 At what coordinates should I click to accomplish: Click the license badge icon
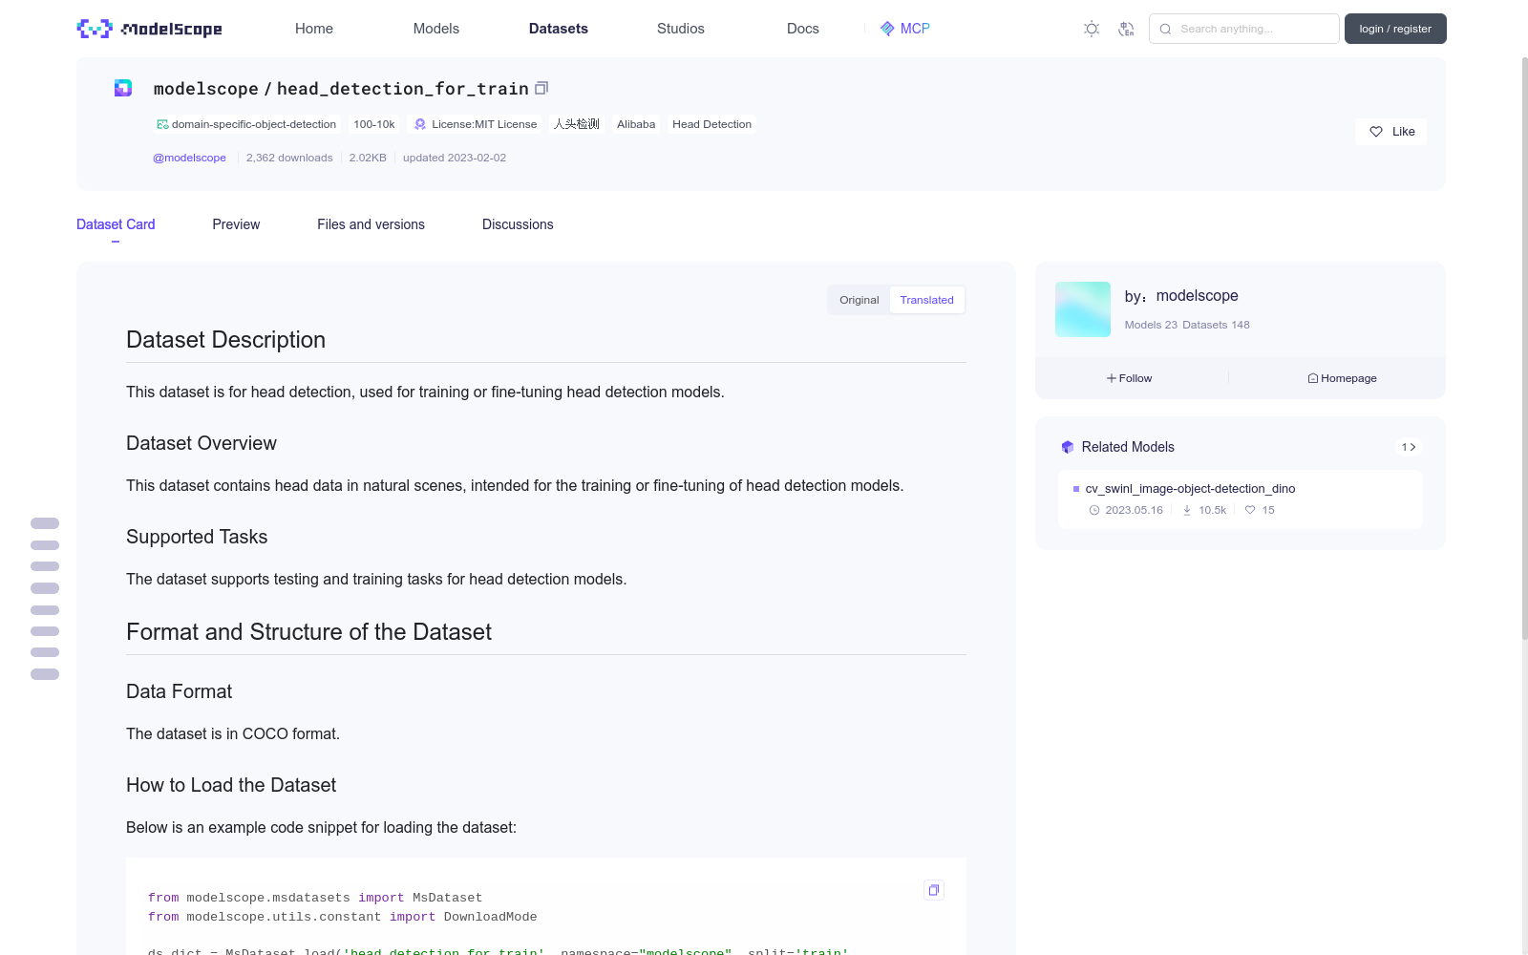[420, 124]
